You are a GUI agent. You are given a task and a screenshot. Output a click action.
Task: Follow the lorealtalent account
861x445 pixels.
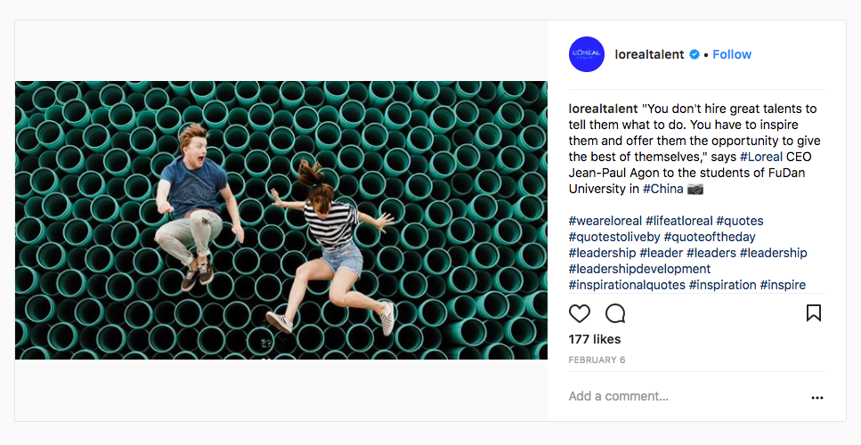tap(732, 54)
